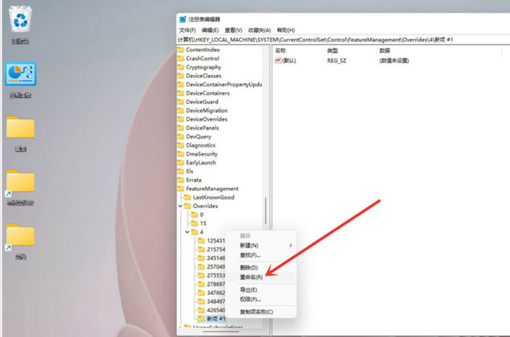The height and width of the screenshot is (337, 510).
Task: Select 删除(D) in the context menu
Action: coord(249,267)
